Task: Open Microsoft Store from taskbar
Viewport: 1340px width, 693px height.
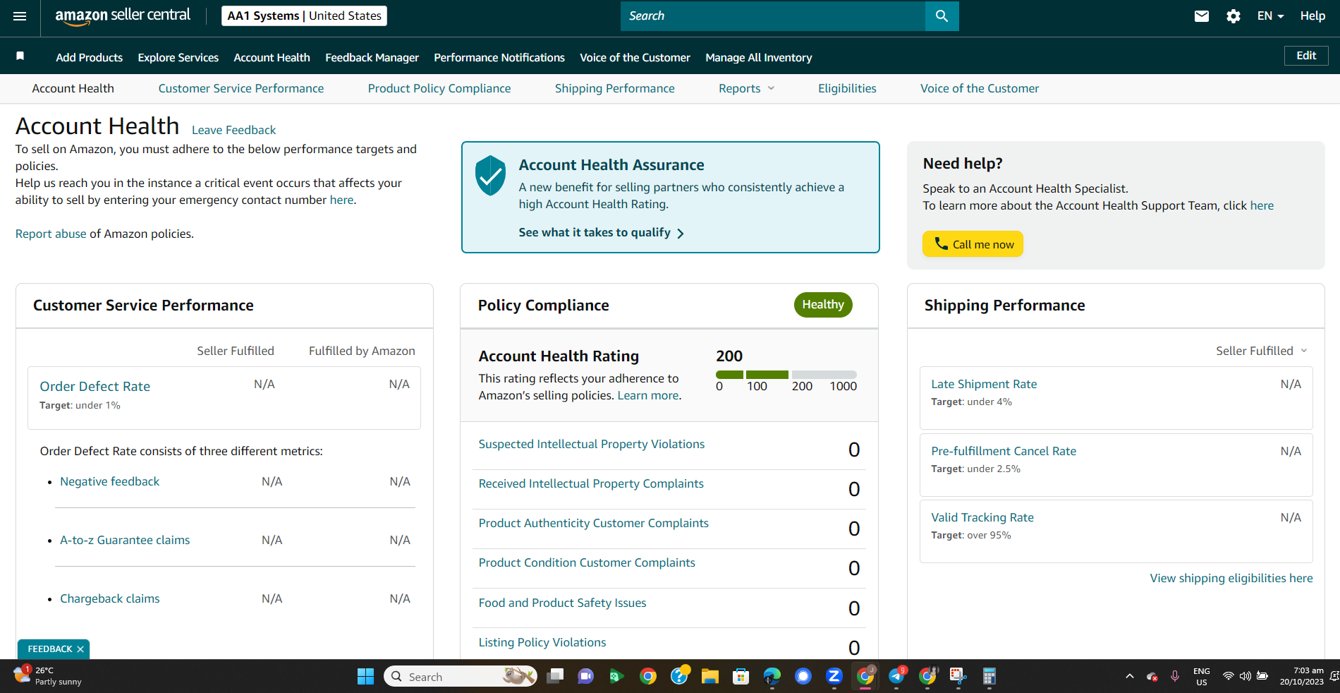Action: [741, 677]
